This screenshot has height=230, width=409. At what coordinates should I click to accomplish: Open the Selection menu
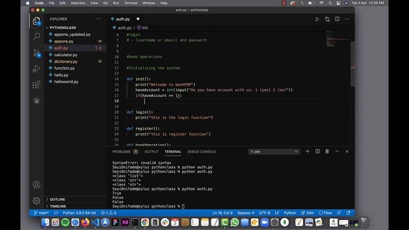[78, 3]
